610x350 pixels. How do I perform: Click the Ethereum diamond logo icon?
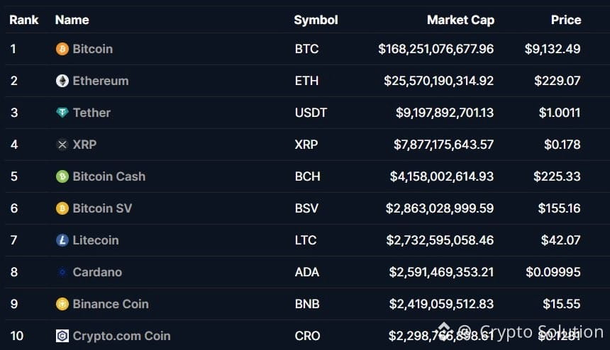62,81
